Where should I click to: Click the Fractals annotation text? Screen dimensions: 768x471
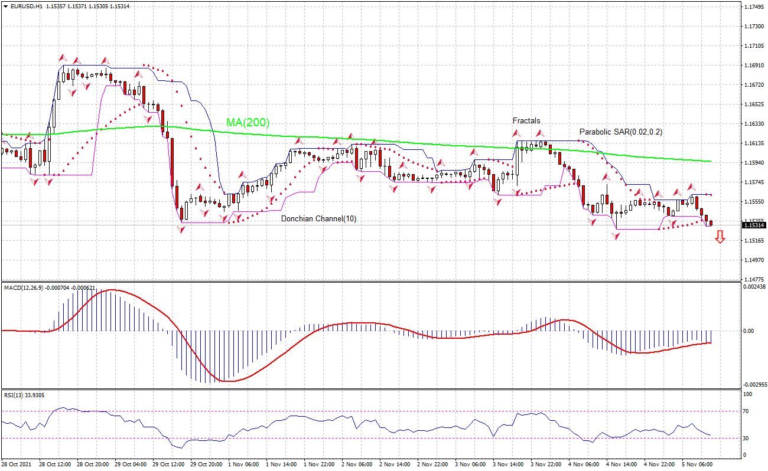click(525, 120)
